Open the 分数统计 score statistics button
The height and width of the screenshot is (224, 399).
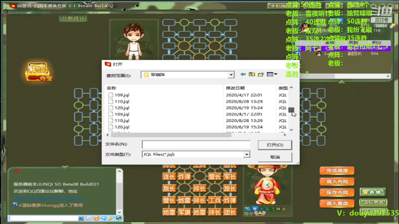tap(73, 18)
